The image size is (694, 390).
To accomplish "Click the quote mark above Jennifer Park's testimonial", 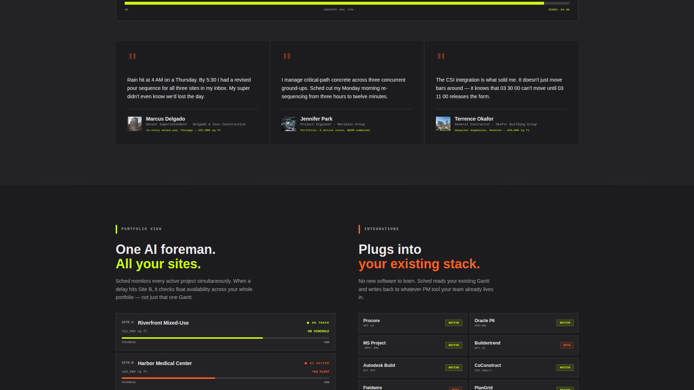I will (287, 56).
